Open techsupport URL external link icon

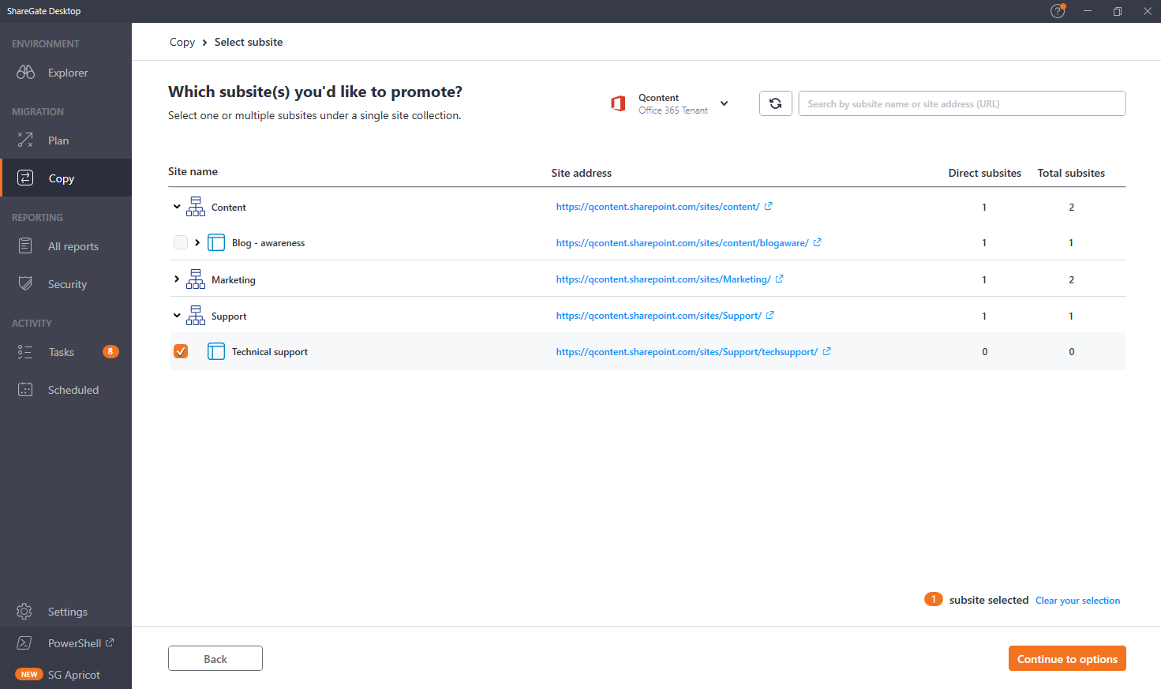tap(826, 351)
